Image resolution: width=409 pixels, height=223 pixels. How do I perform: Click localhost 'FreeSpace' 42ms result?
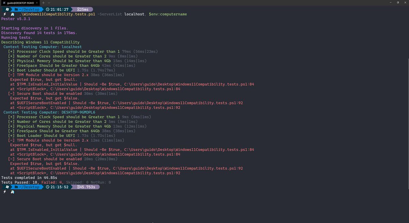point(72,66)
